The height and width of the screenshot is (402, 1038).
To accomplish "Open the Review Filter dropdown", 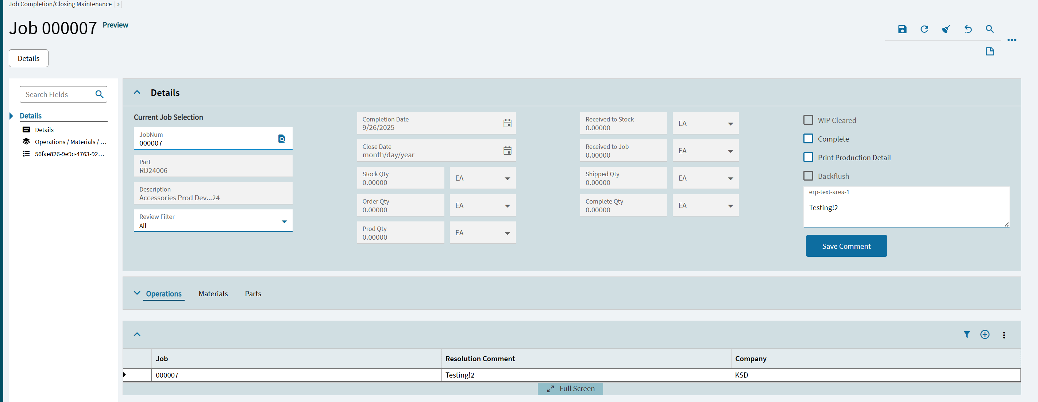I will click(284, 221).
